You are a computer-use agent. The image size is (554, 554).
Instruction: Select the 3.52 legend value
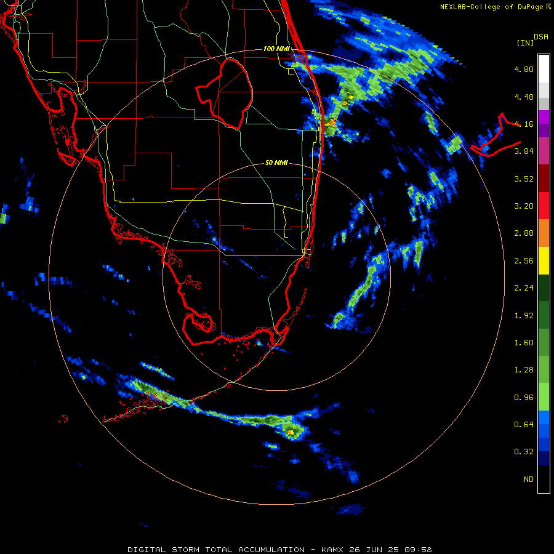click(x=524, y=179)
